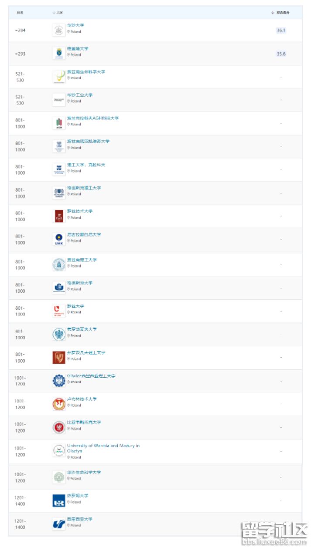The image size is (314, 551).
Task: Click the 35.6 score in the =293 row
Action: pyautogui.click(x=281, y=54)
